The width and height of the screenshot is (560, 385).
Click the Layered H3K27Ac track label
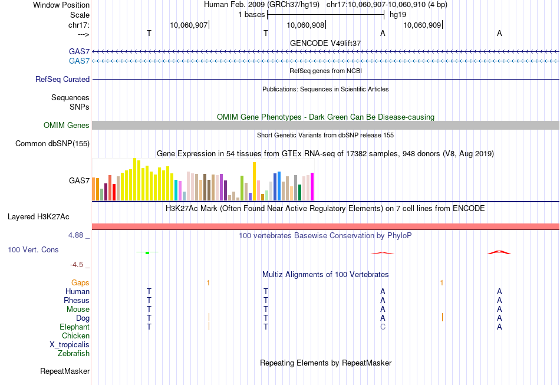click(38, 217)
